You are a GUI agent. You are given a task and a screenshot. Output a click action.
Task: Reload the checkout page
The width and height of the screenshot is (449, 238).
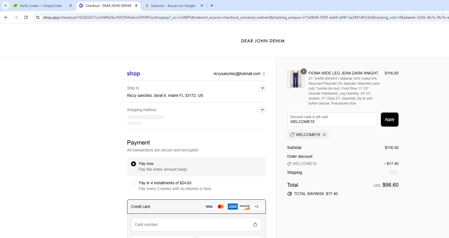[26, 17]
